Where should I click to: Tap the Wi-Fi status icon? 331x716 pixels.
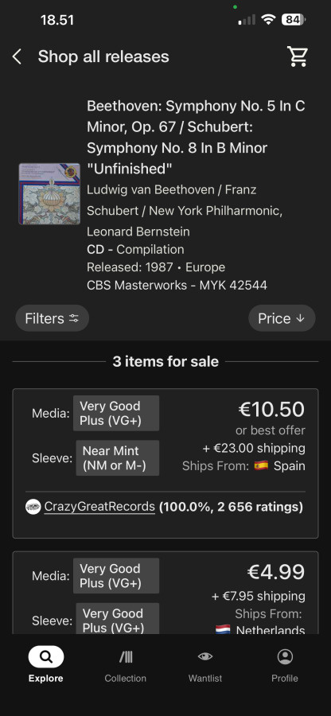(268, 20)
